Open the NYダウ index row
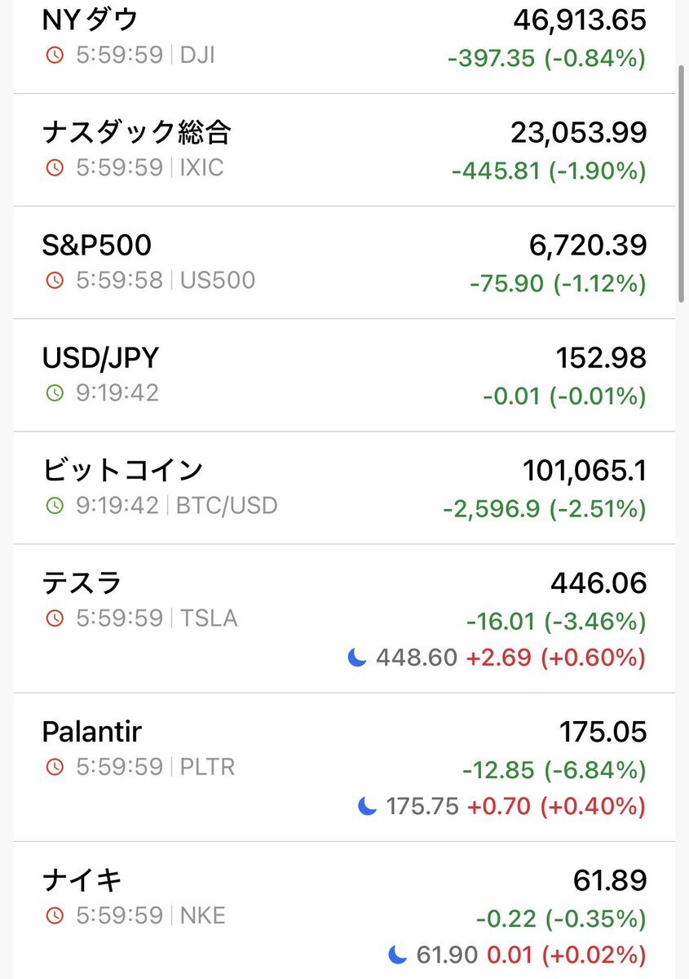 click(91, 21)
